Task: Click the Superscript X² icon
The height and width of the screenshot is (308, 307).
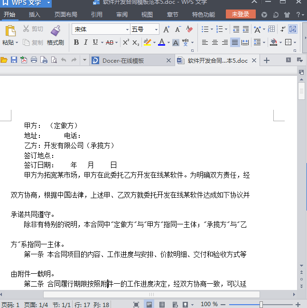Action: click(126, 42)
